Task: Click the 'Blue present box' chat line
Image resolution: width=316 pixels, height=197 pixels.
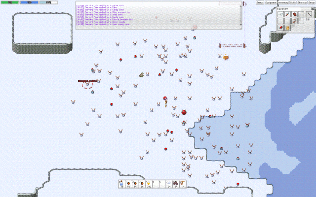Action: pos(104,12)
